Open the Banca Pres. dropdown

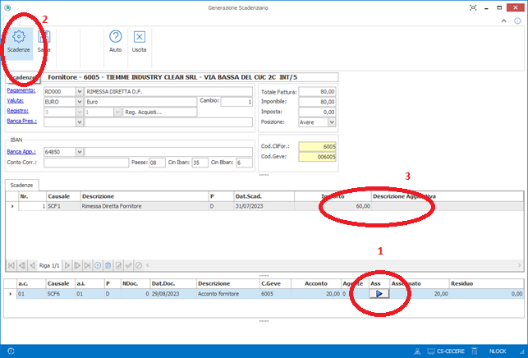(80, 122)
